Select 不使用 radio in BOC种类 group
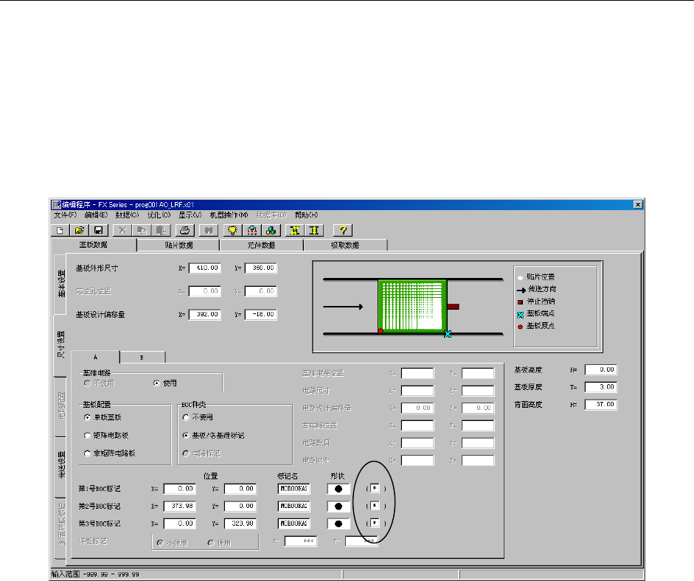Image resolution: width=694 pixels, height=581 pixels. click(198, 417)
